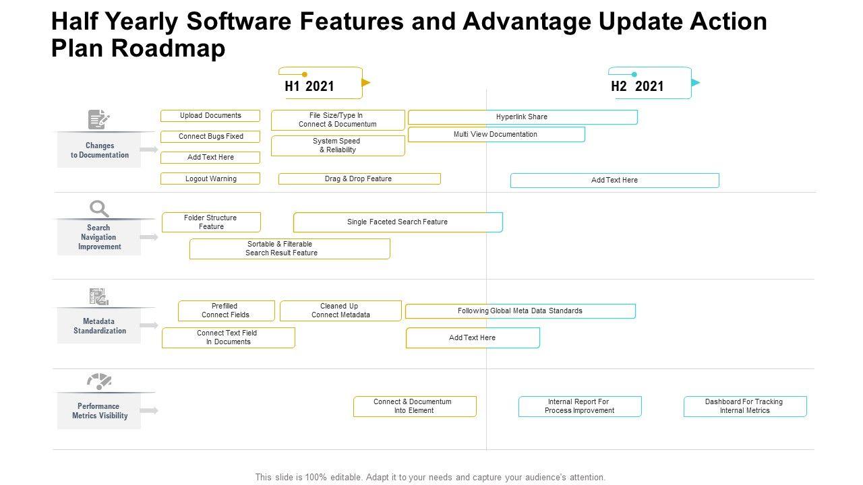Image resolution: width=863 pixels, height=485 pixels.
Task: Click the Search Navigation Improvement category label
Action: (x=100, y=237)
